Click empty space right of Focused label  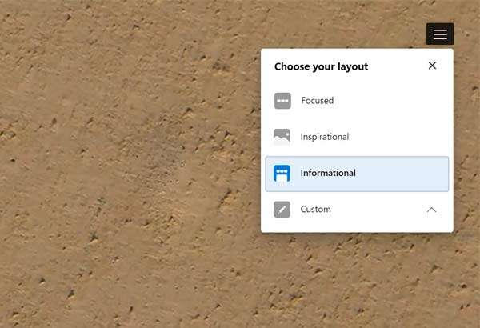point(392,101)
